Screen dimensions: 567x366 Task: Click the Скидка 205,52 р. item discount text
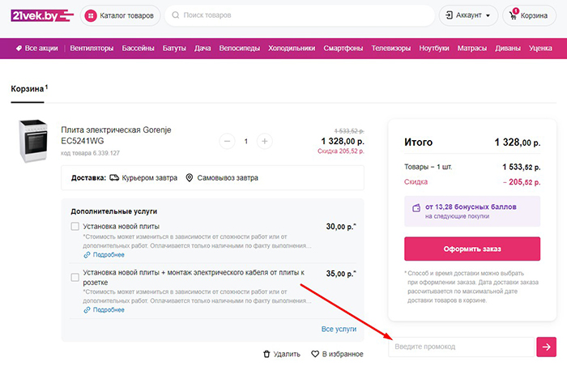coord(341,151)
